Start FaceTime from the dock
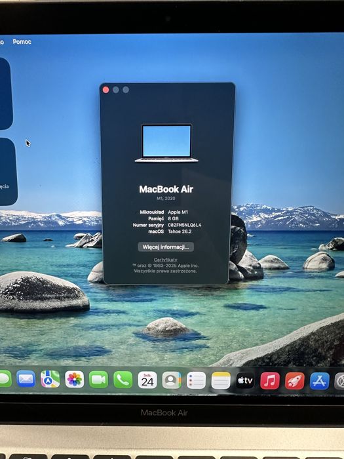Screen dimensions: 344x459 tap(98, 380)
